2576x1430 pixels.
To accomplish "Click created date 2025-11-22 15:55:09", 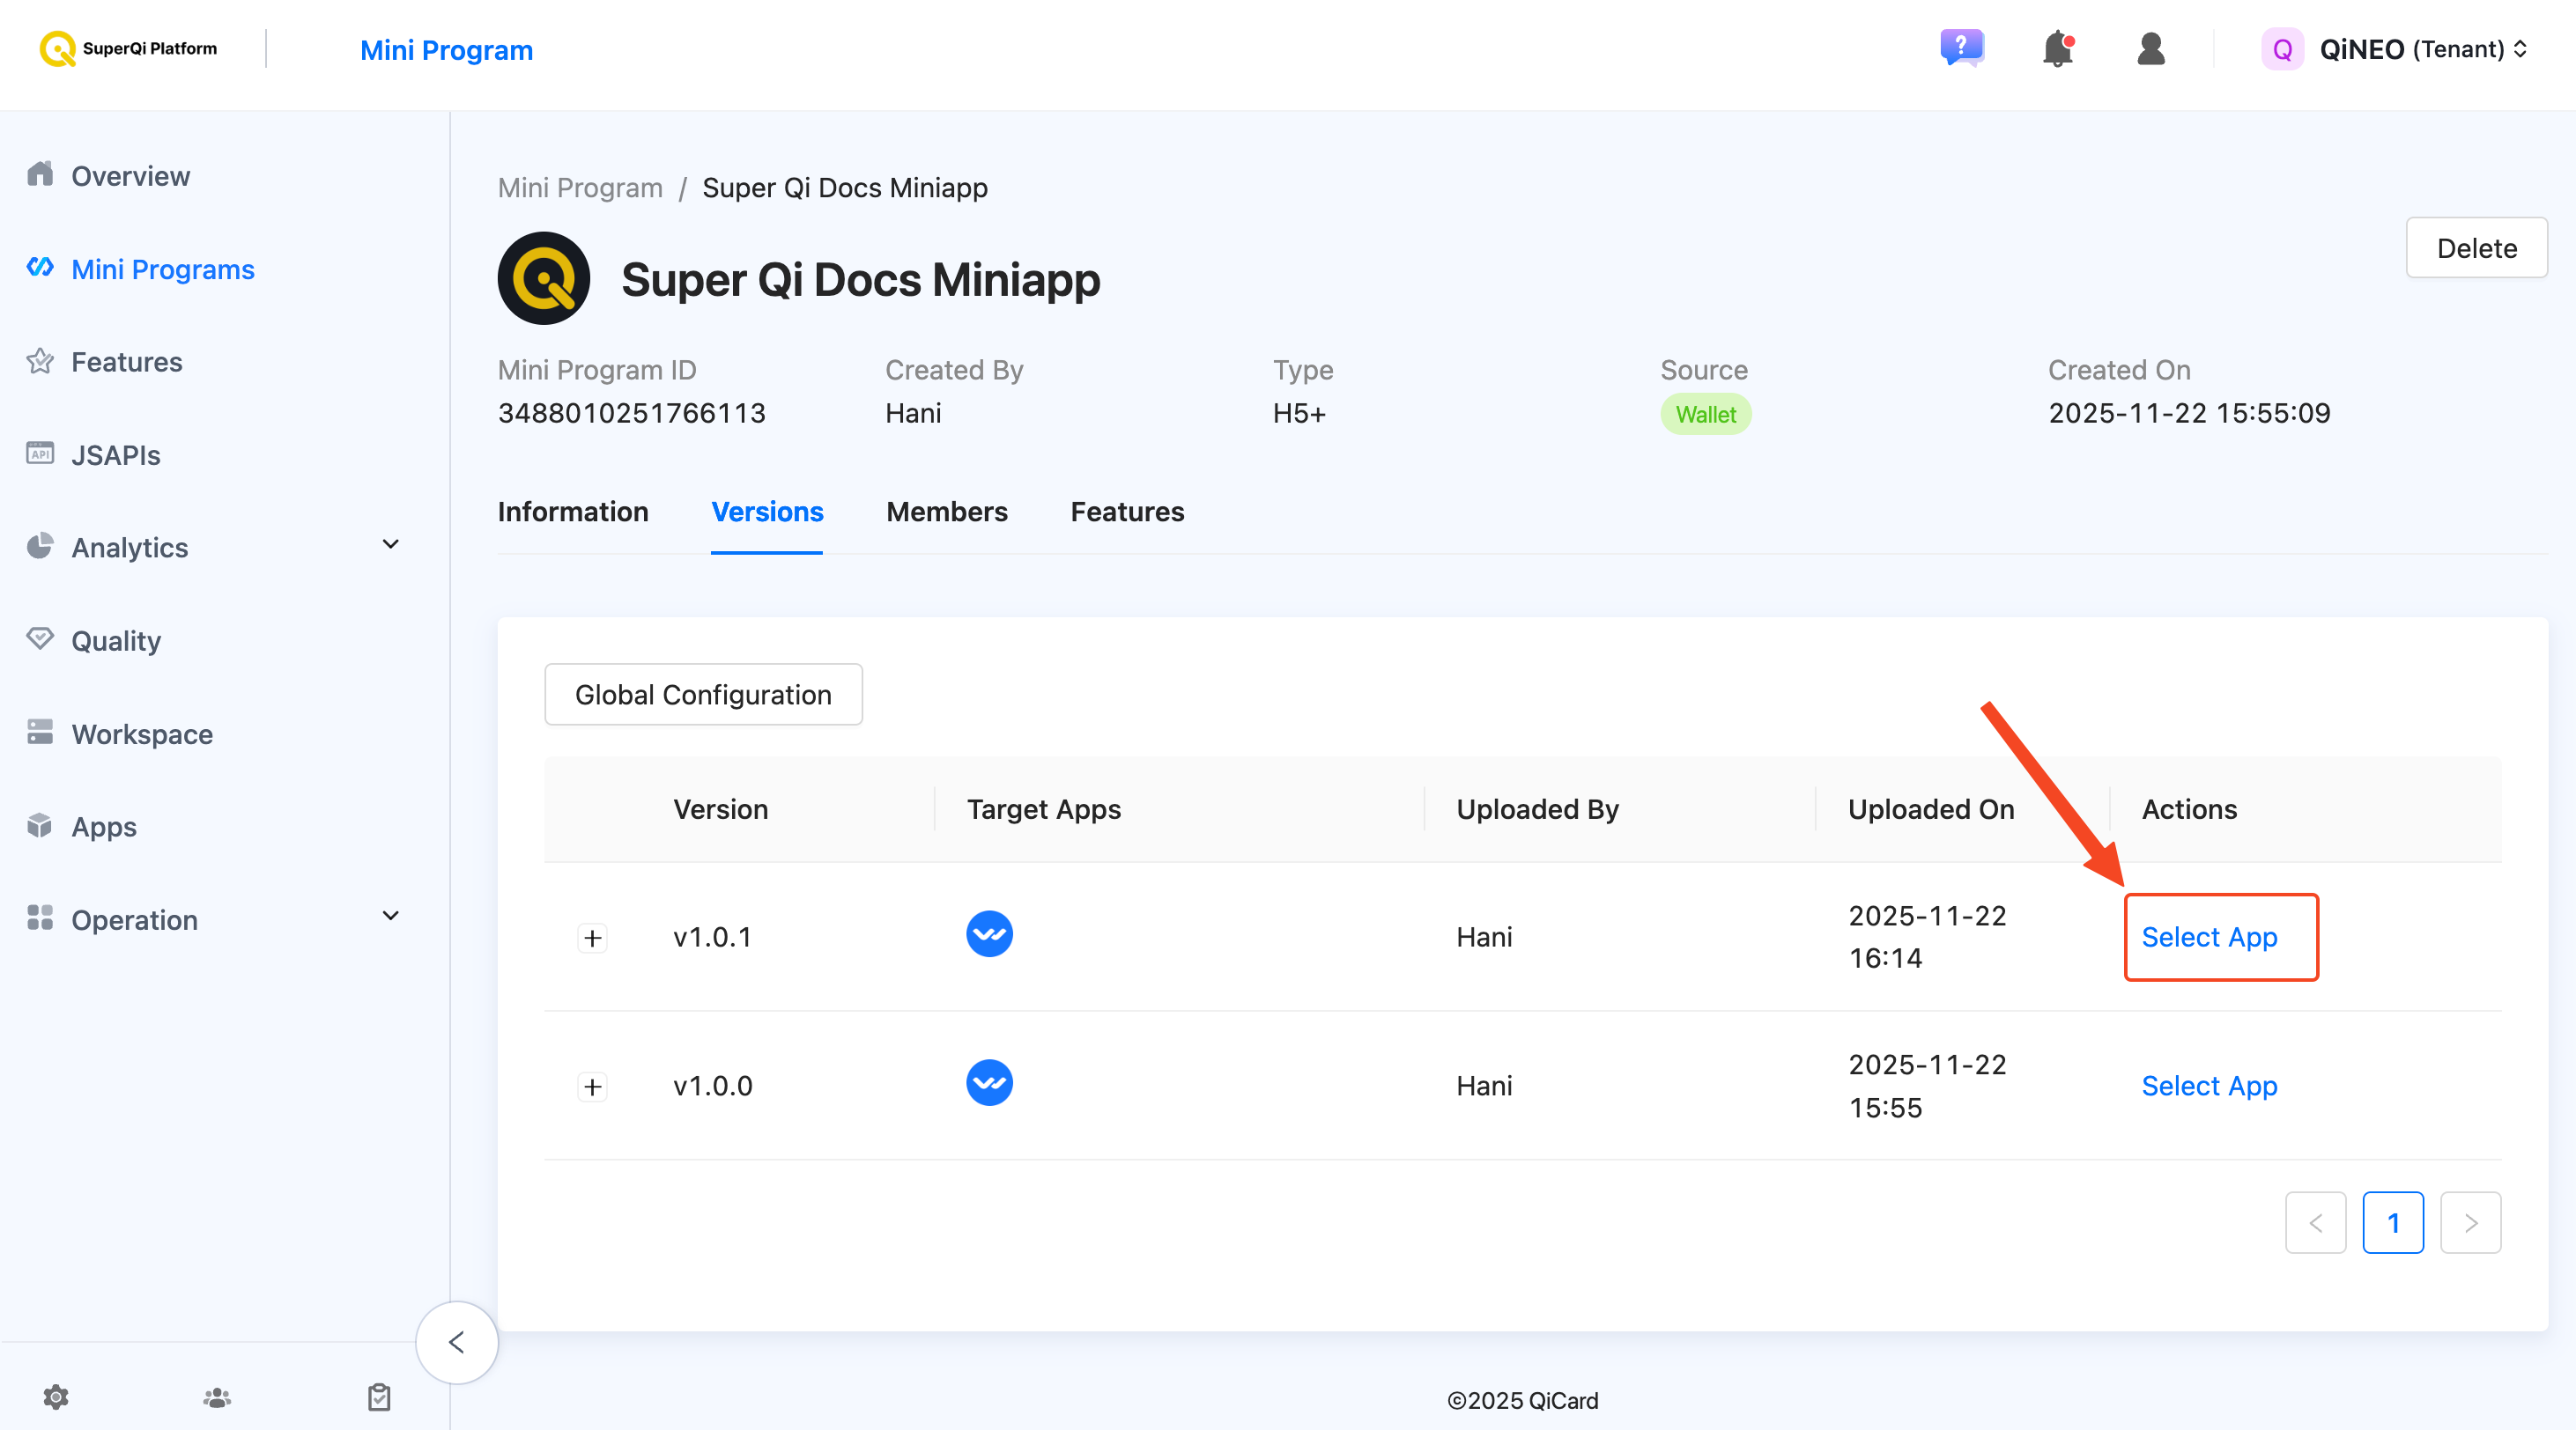I will (2189, 414).
